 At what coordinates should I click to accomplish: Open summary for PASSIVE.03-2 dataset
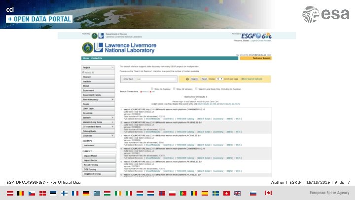tap(218, 171)
